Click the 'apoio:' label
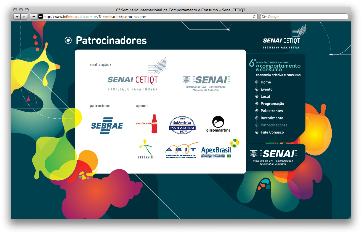This screenshot has width=362, height=234. tap(142, 106)
